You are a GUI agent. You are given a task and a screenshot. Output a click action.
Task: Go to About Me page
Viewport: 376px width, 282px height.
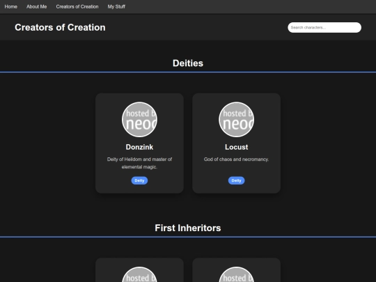coord(36,7)
